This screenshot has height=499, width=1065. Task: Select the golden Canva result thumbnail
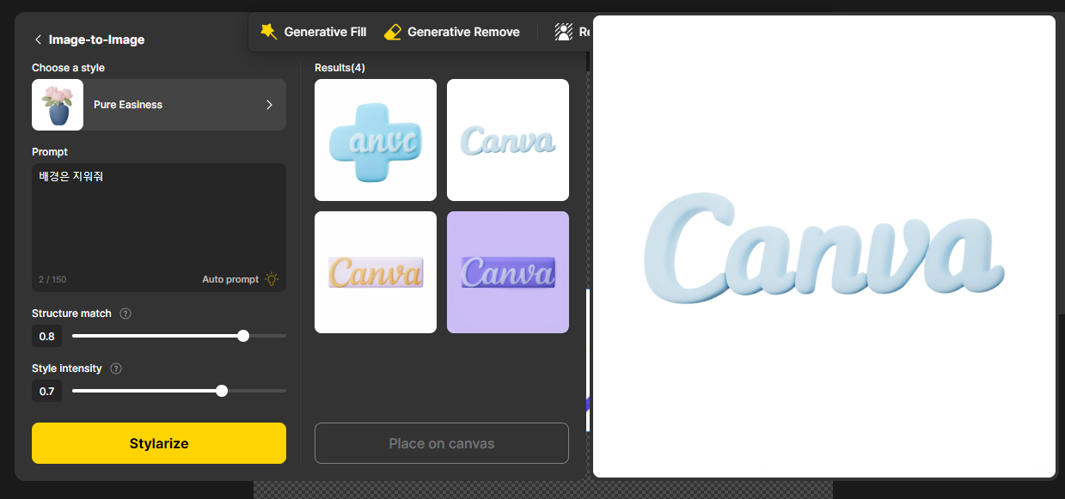tap(376, 272)
